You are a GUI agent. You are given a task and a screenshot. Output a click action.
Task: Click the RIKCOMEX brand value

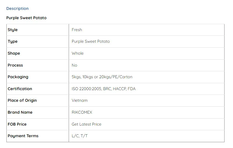(82, 112)
